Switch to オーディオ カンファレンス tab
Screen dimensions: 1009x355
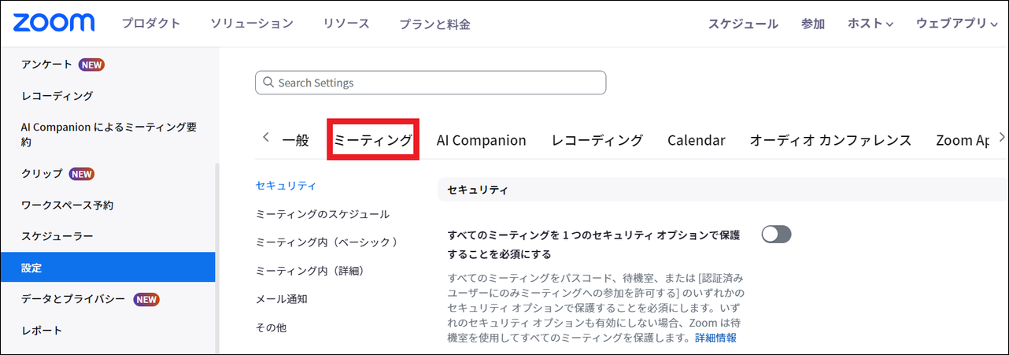[x=830, y=140]
